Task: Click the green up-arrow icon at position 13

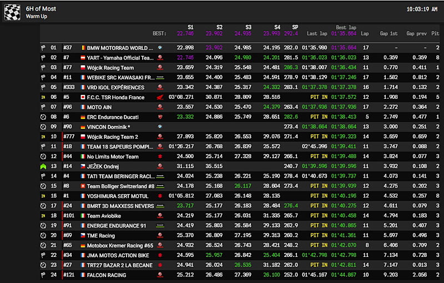Action: point(43,166)
